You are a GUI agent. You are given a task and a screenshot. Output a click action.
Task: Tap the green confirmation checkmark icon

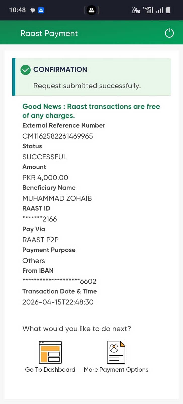(25, 70)
